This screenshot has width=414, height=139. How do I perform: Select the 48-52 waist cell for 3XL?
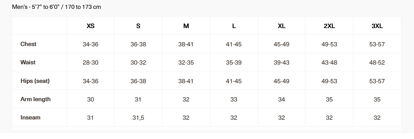[x=377, y=63]
